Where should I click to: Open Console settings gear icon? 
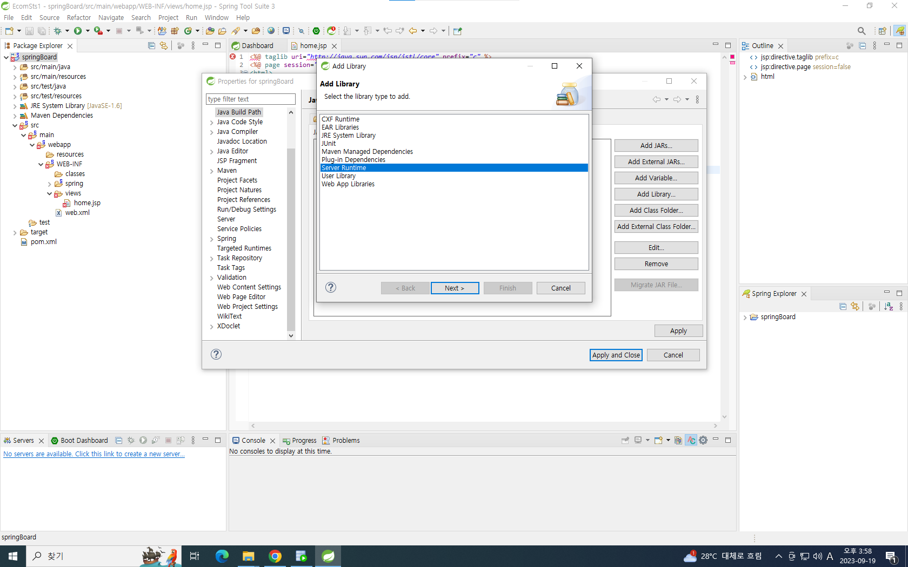703,440
